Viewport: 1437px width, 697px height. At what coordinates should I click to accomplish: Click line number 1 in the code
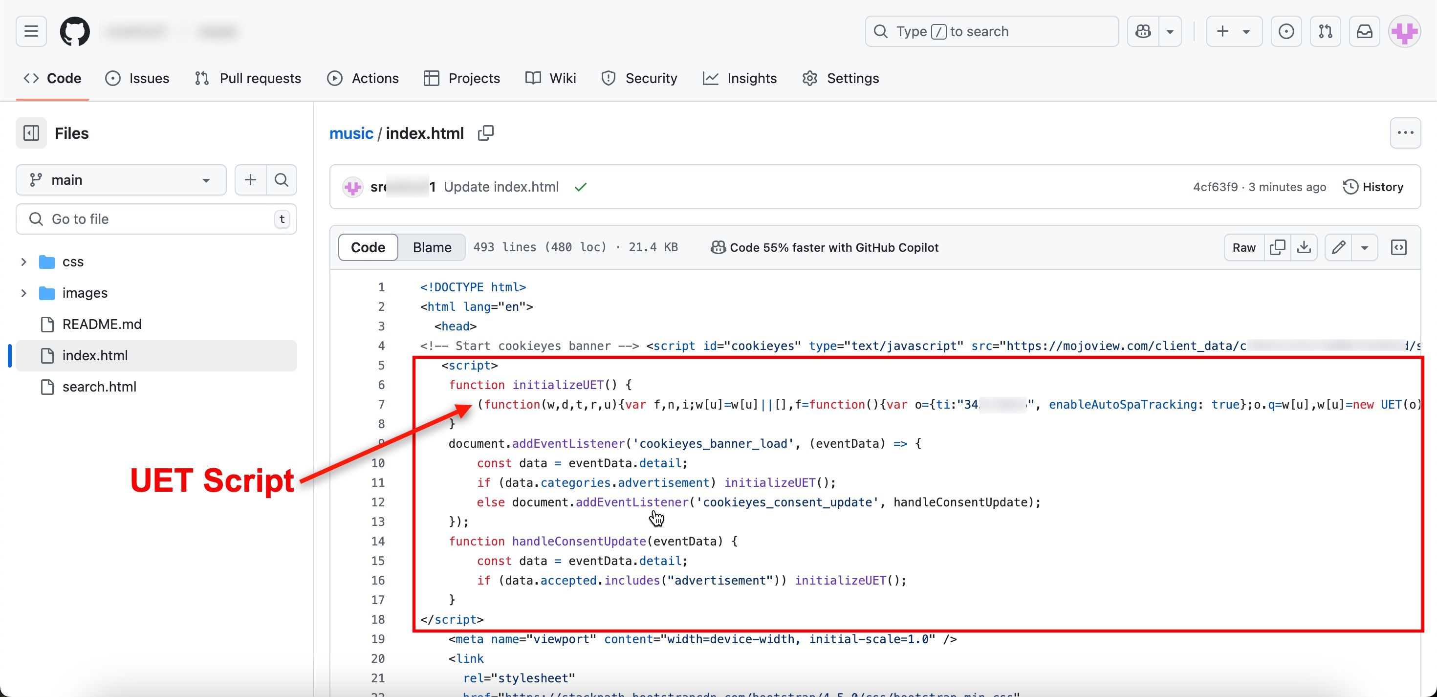click(x=381, y=287)
